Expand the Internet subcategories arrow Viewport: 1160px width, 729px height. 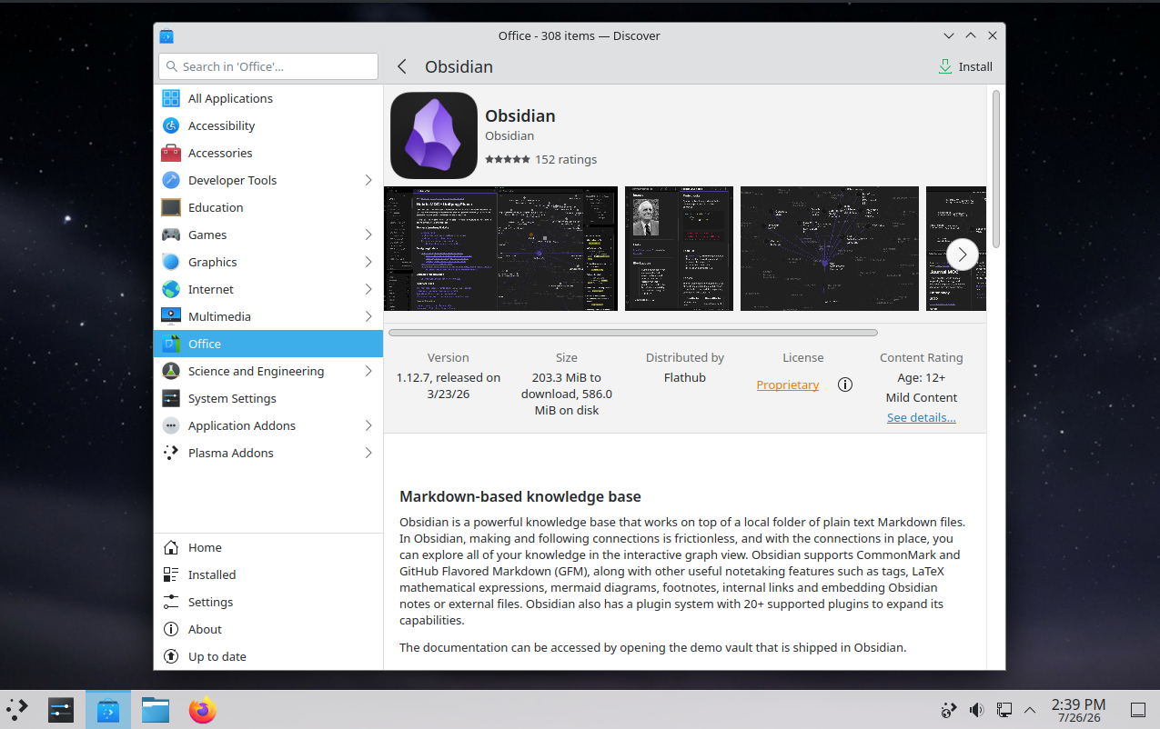click(x=368, y=289)
